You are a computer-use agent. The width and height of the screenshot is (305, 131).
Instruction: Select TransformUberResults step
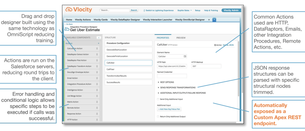(x=128, y=76)
